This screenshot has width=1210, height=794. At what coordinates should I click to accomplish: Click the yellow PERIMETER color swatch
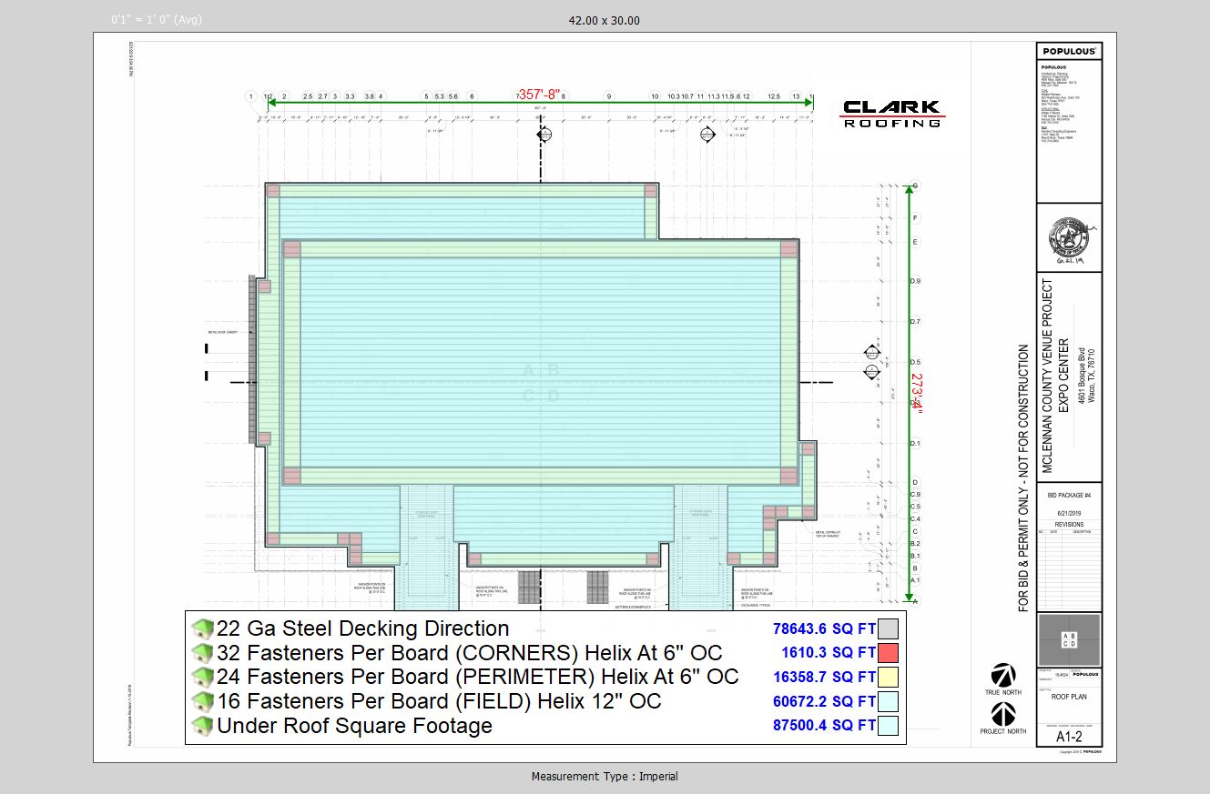pos(889,678)
